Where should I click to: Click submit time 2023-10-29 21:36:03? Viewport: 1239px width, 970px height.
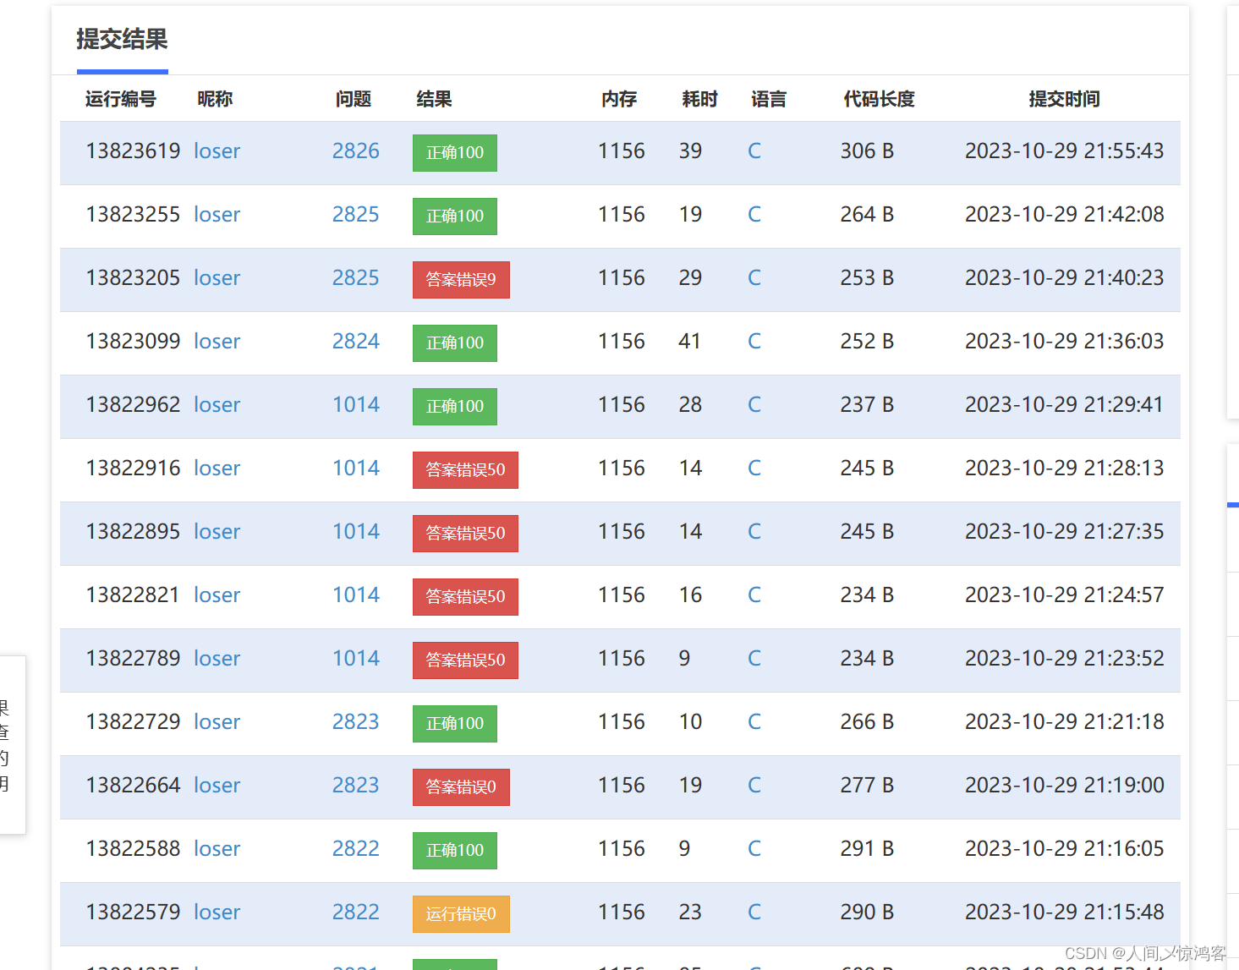1064,342
